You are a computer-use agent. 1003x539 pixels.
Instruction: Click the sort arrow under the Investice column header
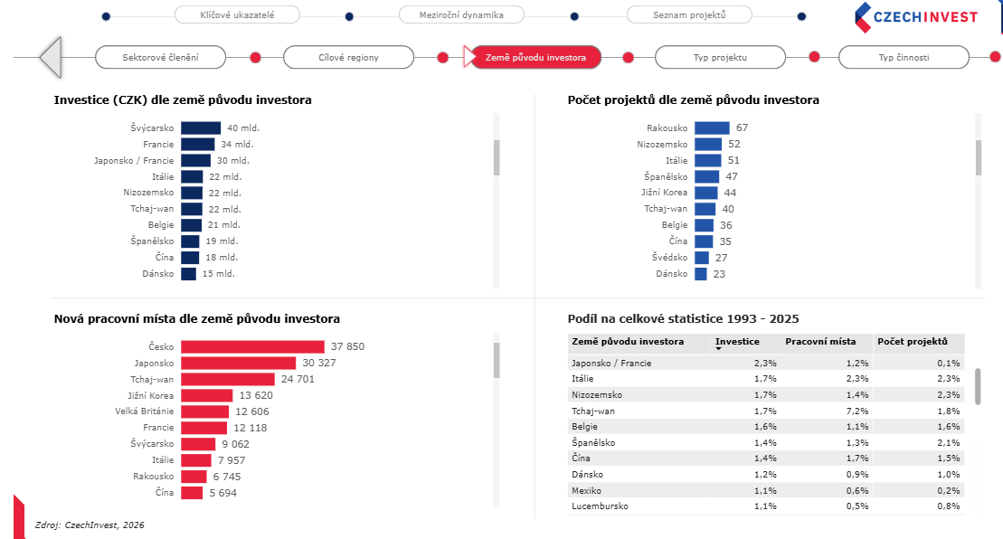pyautogui.click(x=719, y=348)
